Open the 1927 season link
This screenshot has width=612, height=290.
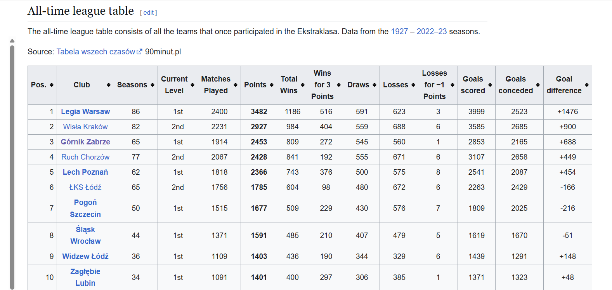click(x=399, y=31)
